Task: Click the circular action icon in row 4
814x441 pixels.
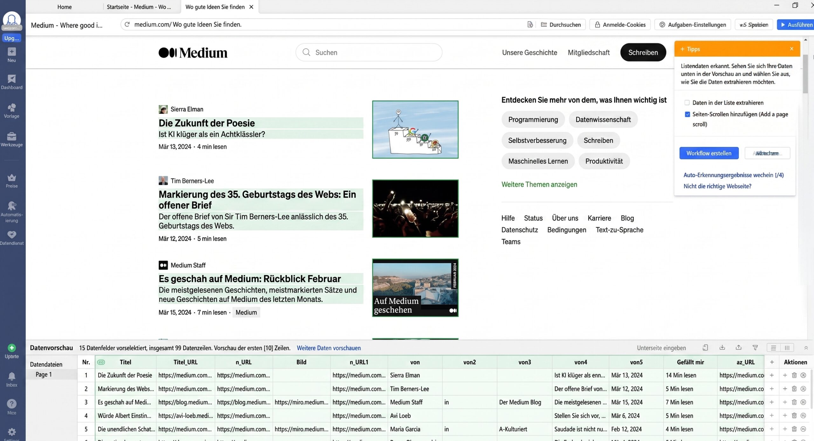Action: pyautogui.click(x=803, y=416)
